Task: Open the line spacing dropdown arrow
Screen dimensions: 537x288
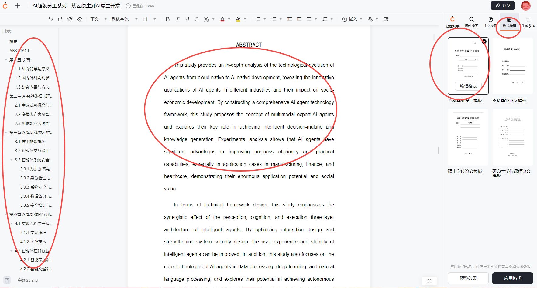Action: coord(332,19)
